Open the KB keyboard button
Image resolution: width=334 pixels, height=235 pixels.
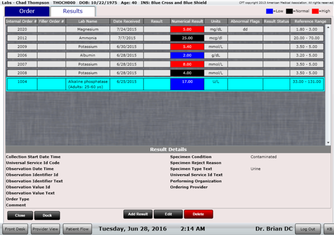pyautogui.click(x=328, y=229)
